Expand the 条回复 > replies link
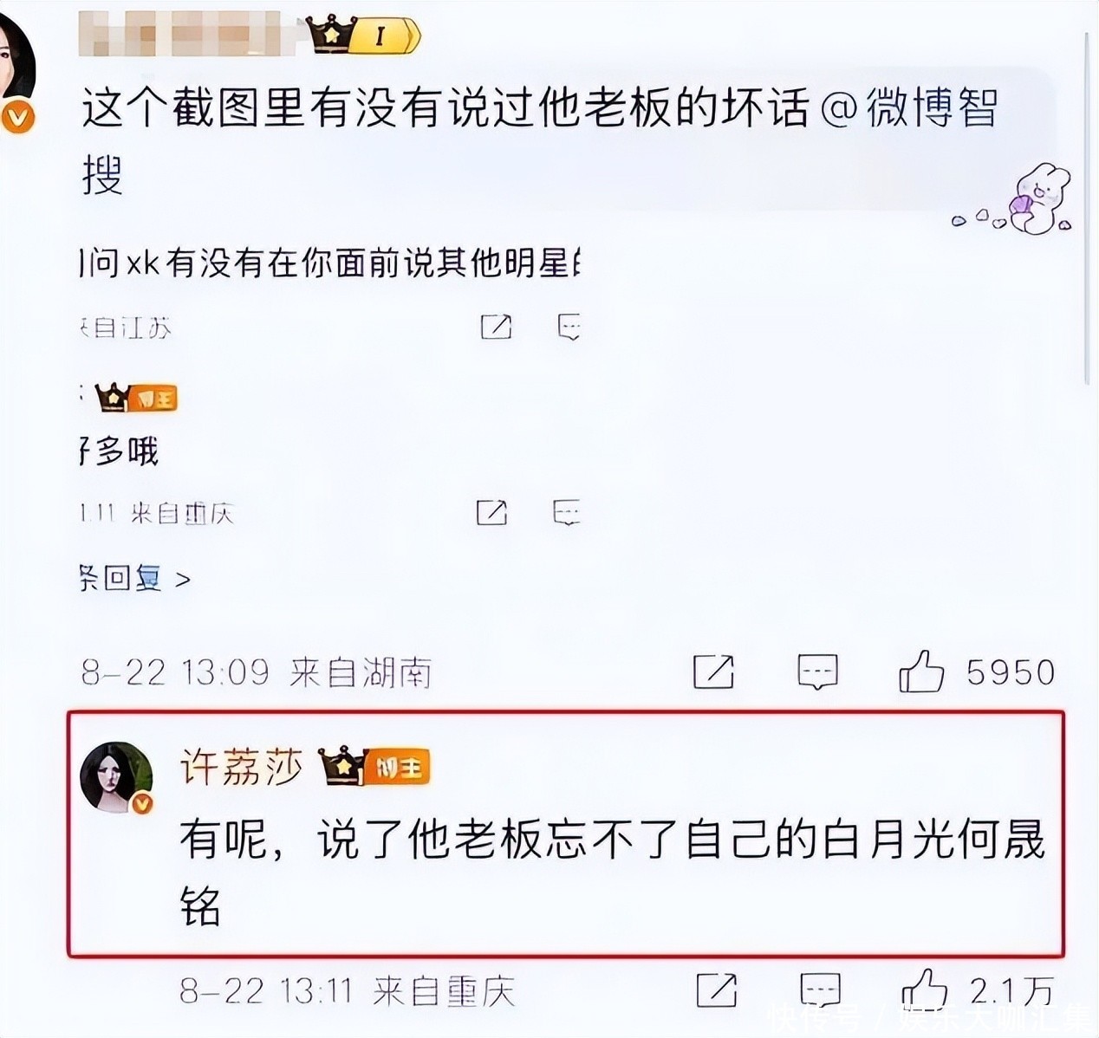1099x1038 pixels. (x=135, y=578)
